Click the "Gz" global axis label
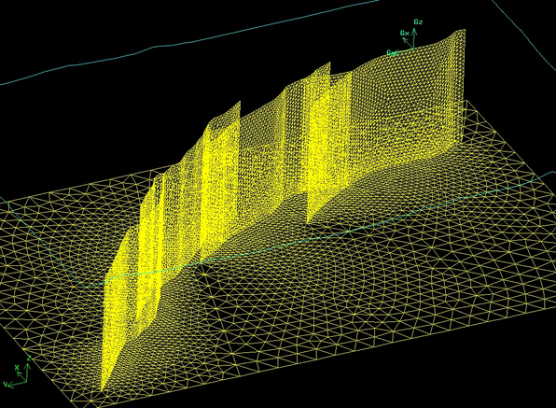Image resolution: width=556 pixels, height=408 pixels. tap(419, 22)
